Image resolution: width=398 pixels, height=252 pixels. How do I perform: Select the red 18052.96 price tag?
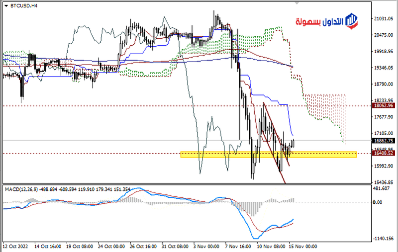[x=383, y=106]
